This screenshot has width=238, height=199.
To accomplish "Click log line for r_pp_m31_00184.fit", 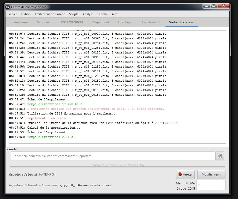I will pos(88,95).
